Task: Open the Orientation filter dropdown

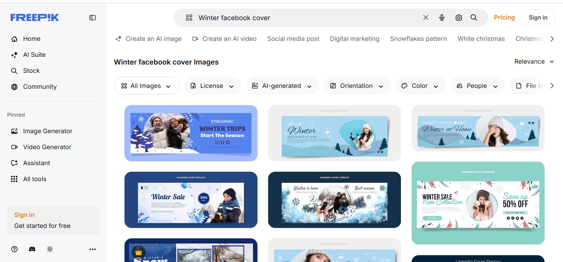Action: tap(357, 86)
